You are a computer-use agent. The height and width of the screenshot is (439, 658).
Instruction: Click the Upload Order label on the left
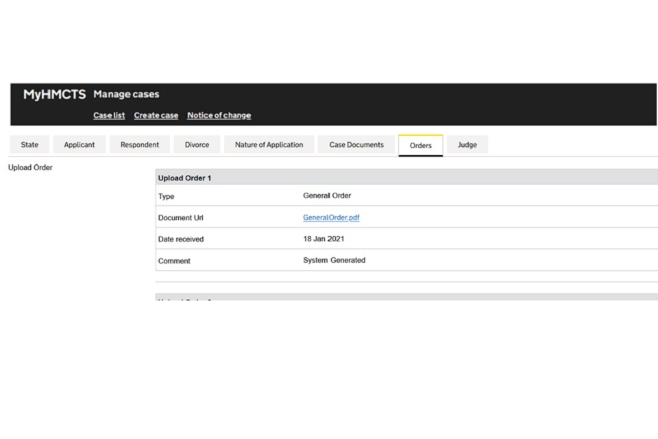coord(30,167)
